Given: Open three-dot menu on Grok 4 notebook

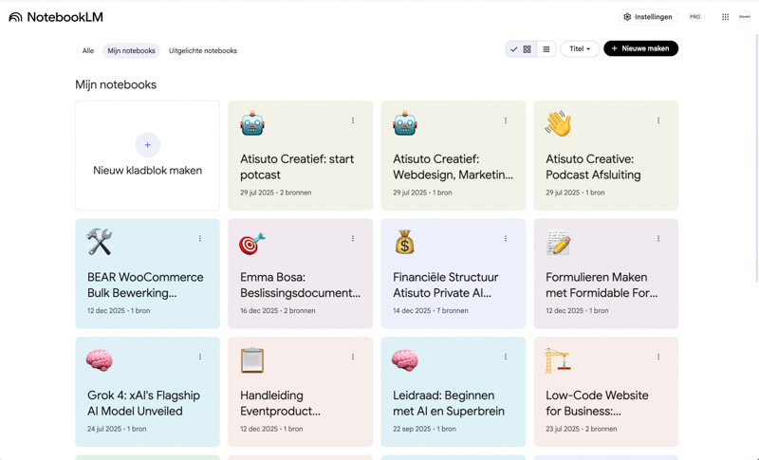Looking at the screenshot, I should click(200, 358).
